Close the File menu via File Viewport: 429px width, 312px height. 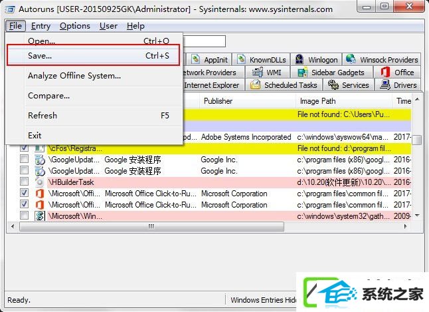15,26
